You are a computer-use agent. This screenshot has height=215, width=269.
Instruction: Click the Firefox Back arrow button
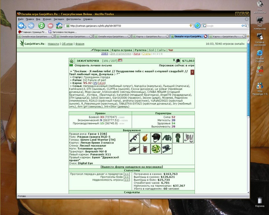tap(21, 26)
